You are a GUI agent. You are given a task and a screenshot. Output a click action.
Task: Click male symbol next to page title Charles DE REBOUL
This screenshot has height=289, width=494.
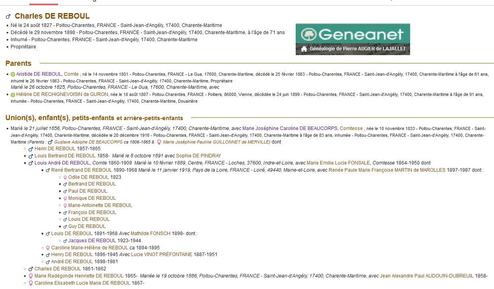(8, 17)
